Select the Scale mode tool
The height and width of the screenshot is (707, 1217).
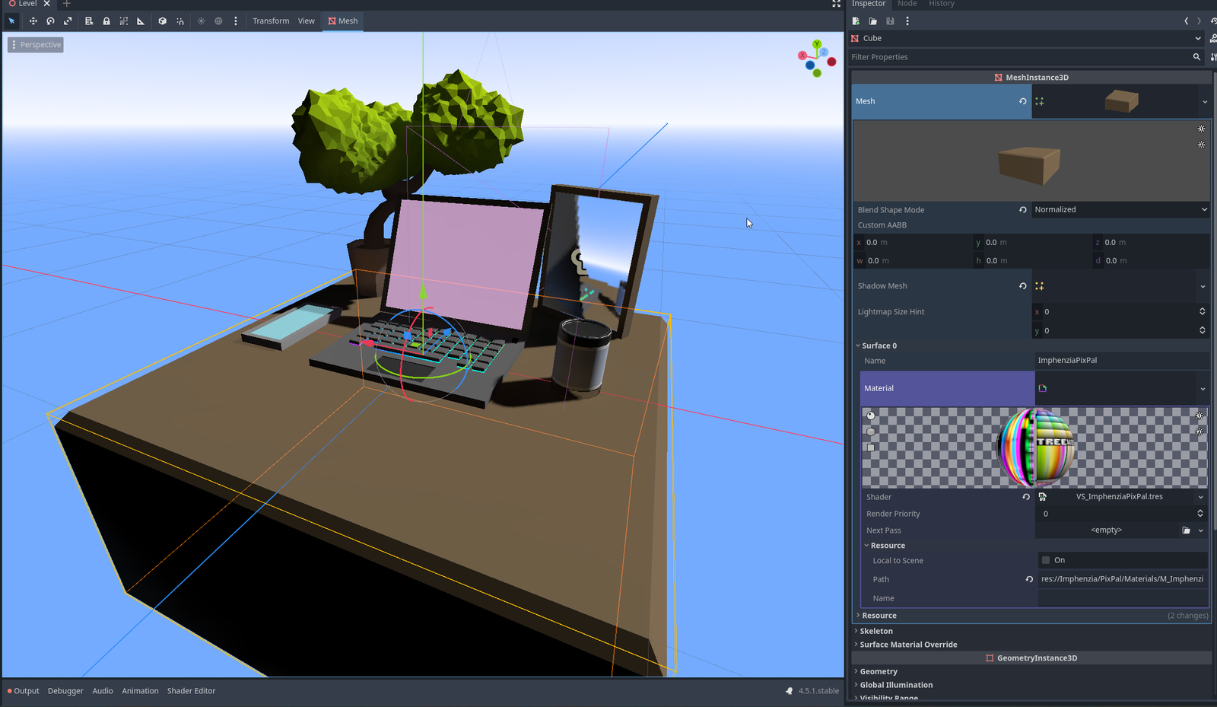(68, 21)
